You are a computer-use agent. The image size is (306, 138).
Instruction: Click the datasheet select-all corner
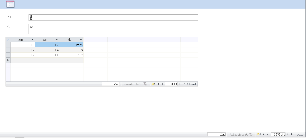(8, 39)
